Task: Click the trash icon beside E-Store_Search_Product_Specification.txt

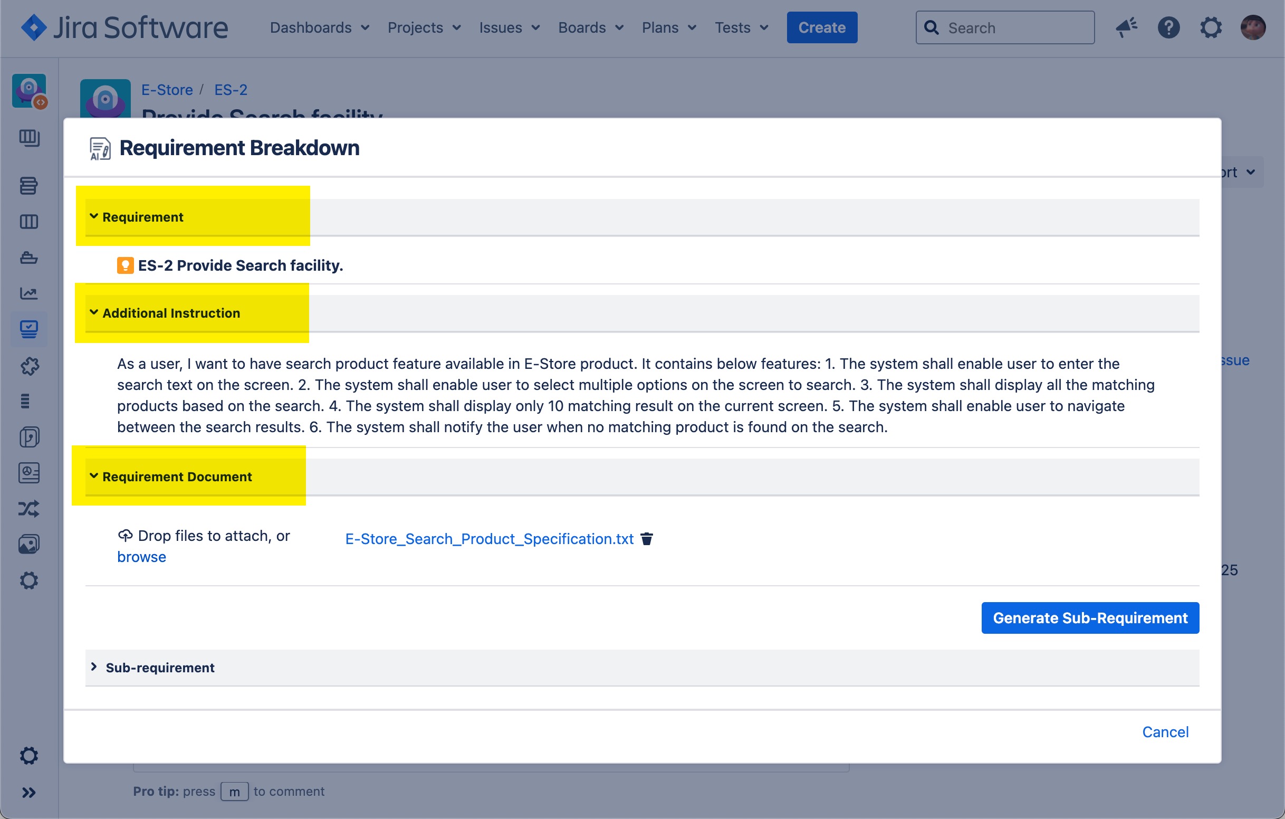Action: [647, 539]
